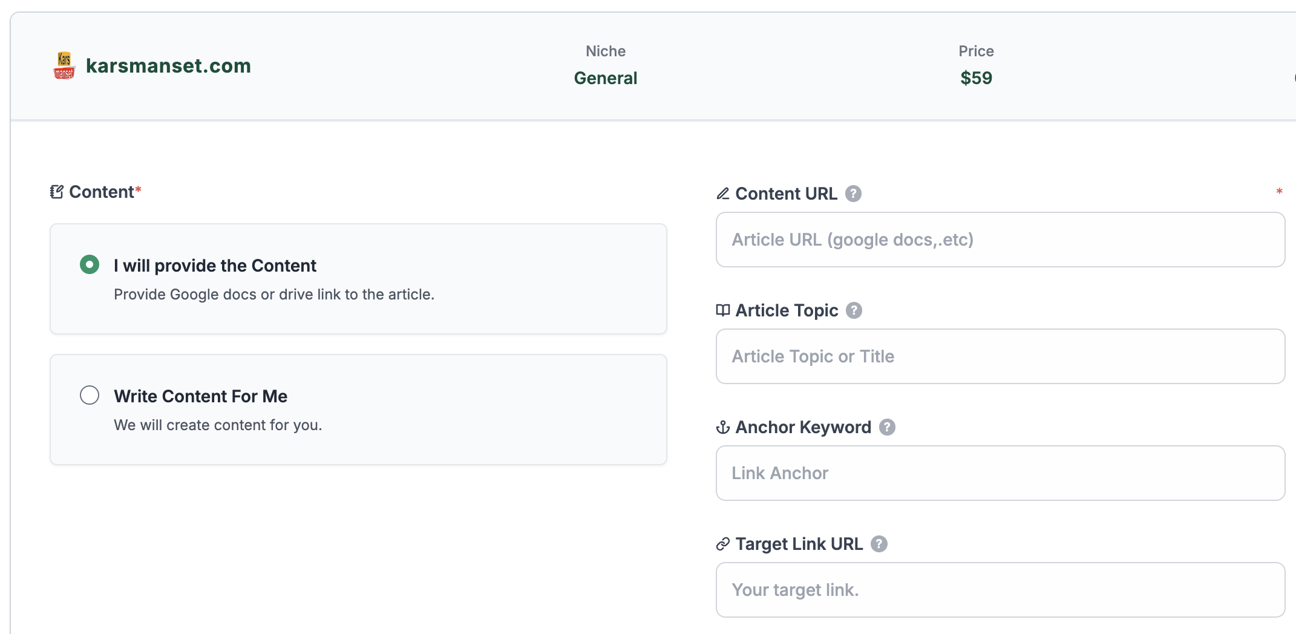Viewport: 1296px width, 634px height.
Task: Click the 'Your target link' input field
Action: pyautogui.click(x=1000, y=590)
